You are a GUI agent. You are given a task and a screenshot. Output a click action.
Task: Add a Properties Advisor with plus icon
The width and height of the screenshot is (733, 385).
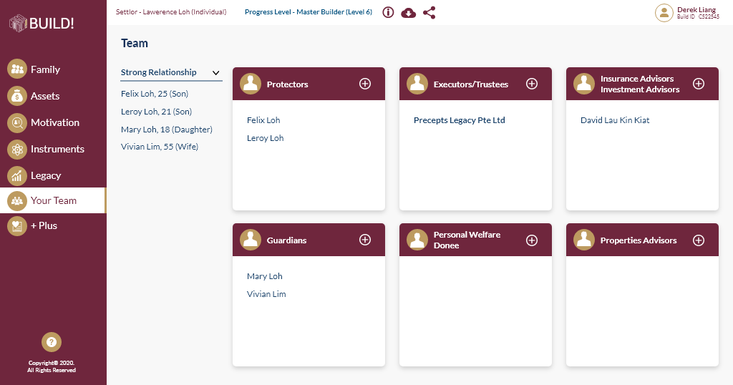click(699, 240)
